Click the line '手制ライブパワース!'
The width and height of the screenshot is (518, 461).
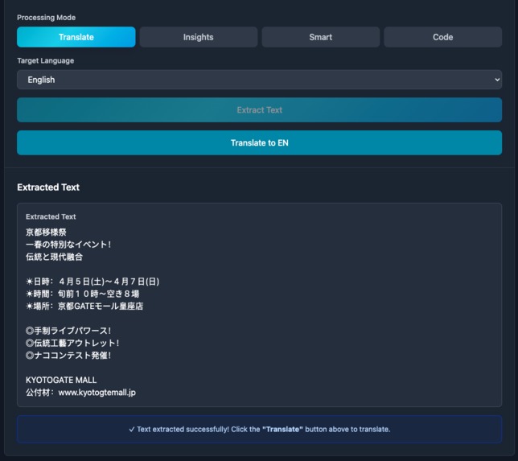pyautogui.click(x=68, y=331)
